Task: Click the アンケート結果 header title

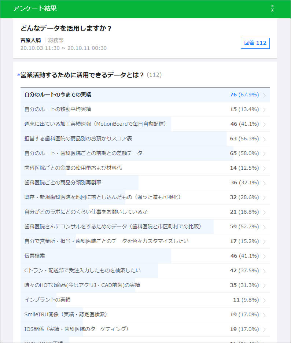Action: (35, 8)
